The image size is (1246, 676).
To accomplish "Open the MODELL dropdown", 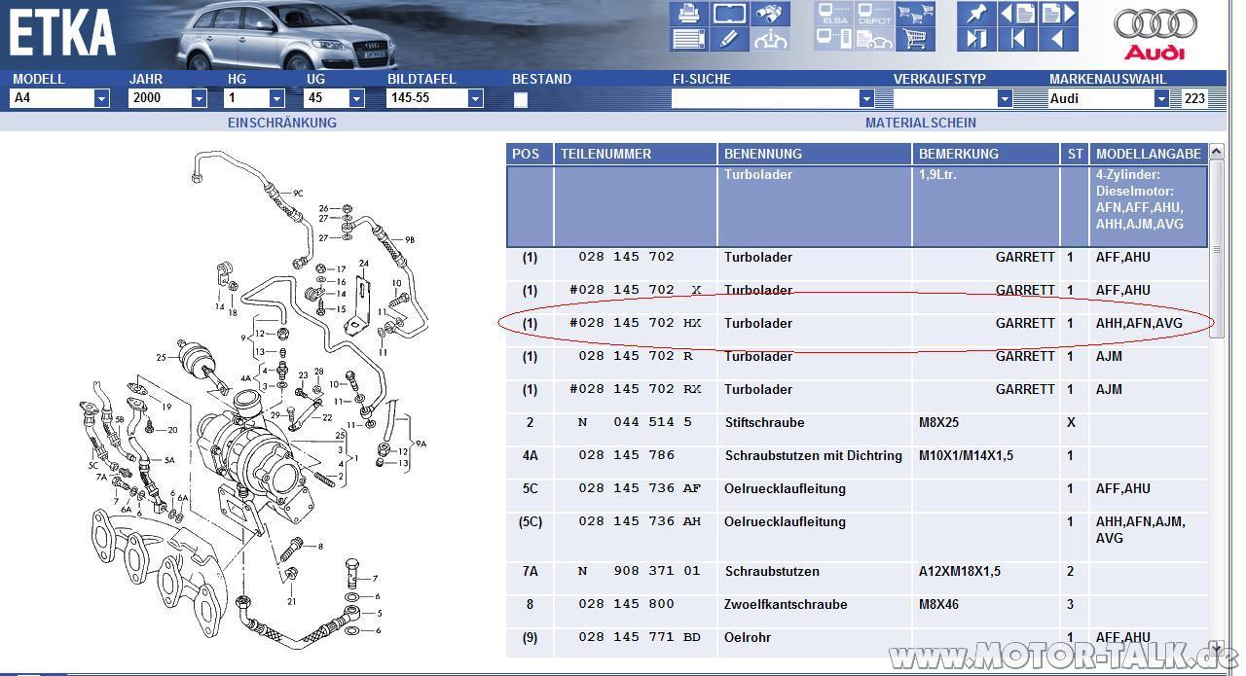I will tap(101, 98).
